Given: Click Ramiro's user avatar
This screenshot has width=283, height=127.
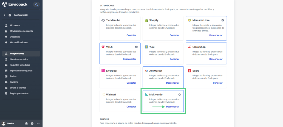Looking at the screenshot, I should click(x=4, y=123).
